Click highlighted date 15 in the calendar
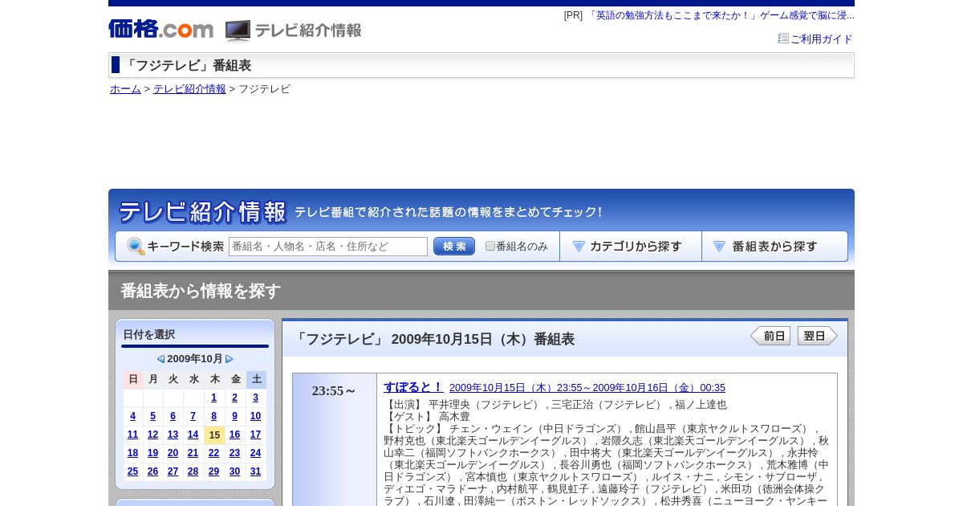Screen dimensions: 963x506 click(x=214, y=435)
